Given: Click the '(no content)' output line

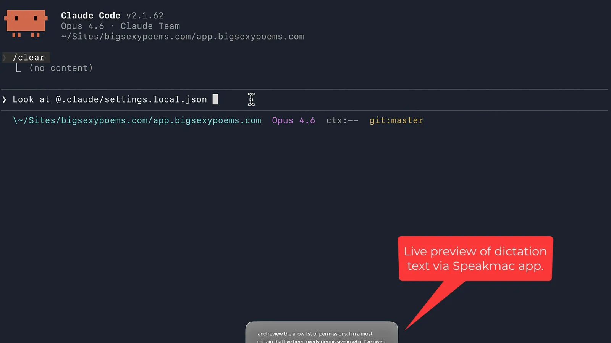Looking at the screenshot, I should pos(61,68).
